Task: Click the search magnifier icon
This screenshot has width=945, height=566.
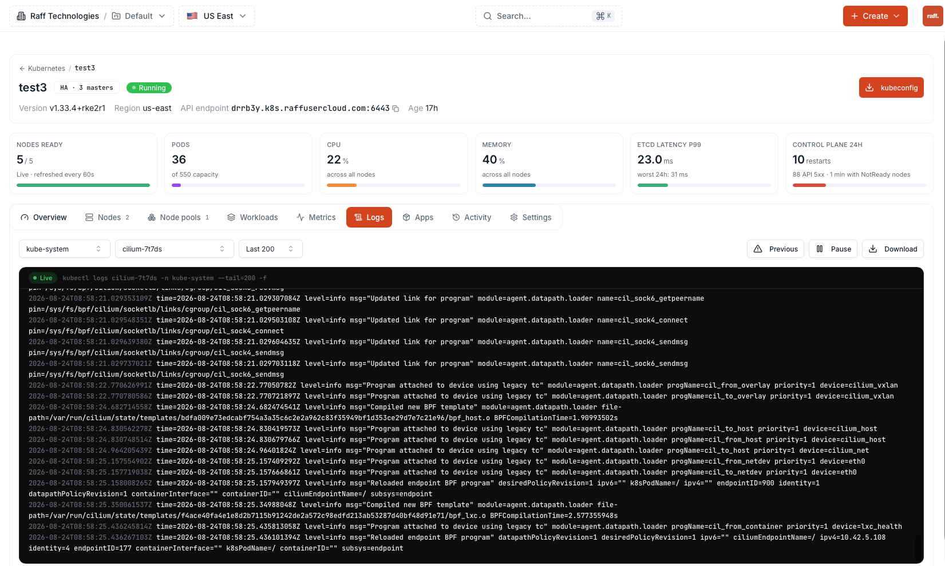Action: [488, 16]
